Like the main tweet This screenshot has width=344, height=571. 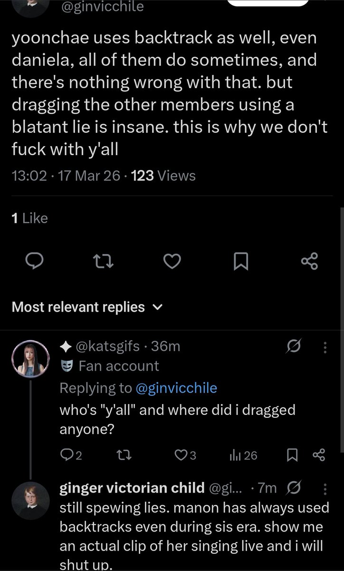pos(173,261)
